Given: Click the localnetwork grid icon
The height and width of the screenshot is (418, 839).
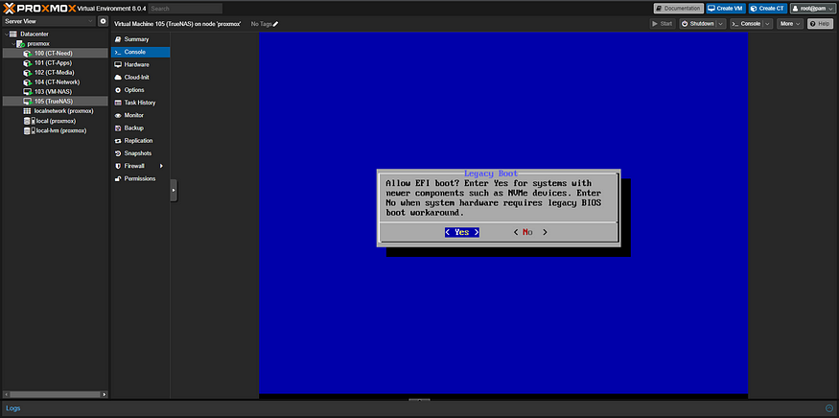Looking at the screenshot, I should tap(27, 111).
